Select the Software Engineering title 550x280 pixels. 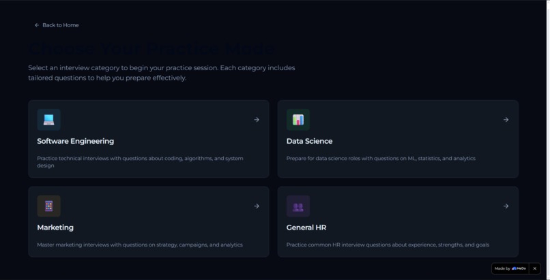point(76,141)
